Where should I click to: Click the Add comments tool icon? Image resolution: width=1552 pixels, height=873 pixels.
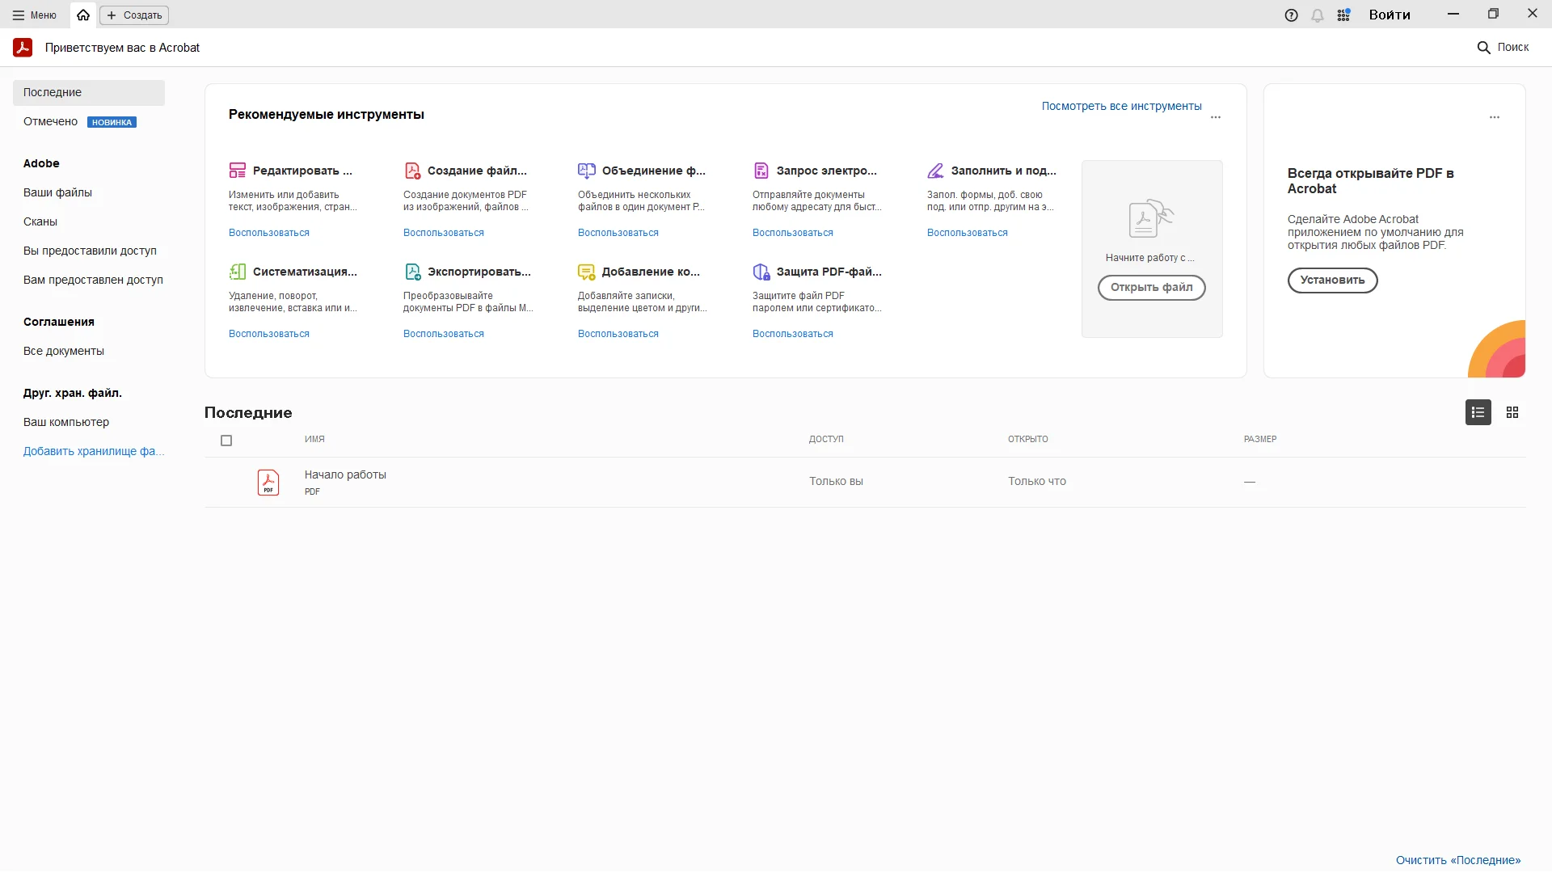pos(587,272)
